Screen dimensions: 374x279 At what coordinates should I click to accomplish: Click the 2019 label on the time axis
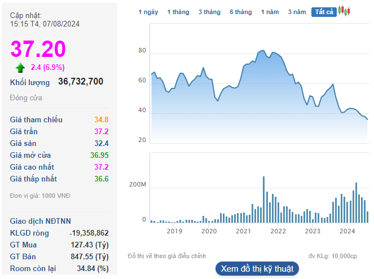174,231
